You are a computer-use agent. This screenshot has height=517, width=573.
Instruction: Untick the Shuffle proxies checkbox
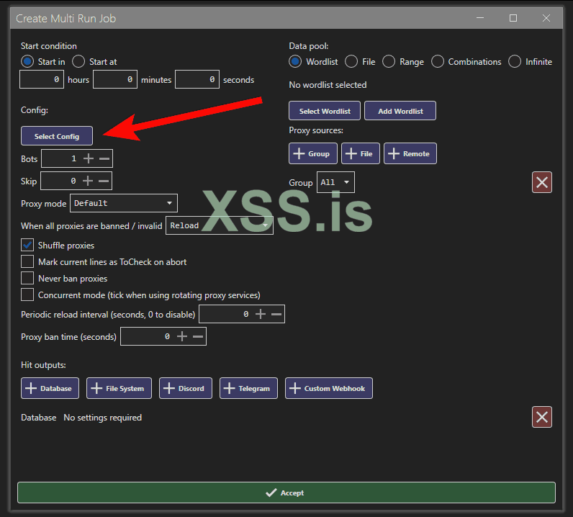tap(27, 245)
